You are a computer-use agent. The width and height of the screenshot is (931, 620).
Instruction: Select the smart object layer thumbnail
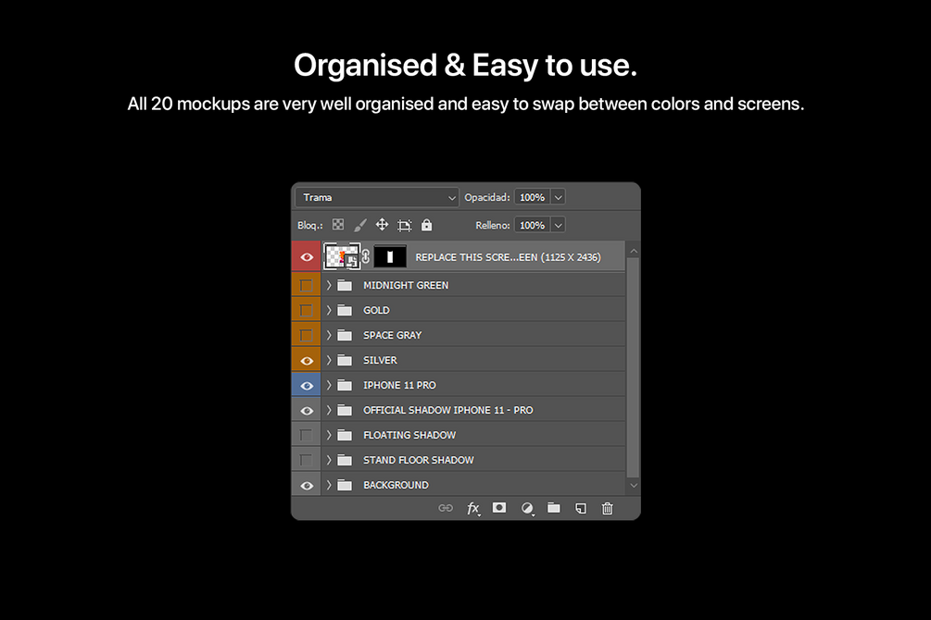pyautogui.click(x=342, y=256)
